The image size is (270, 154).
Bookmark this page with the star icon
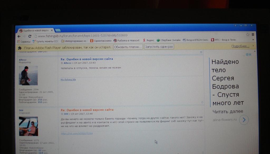coord(248,35)
